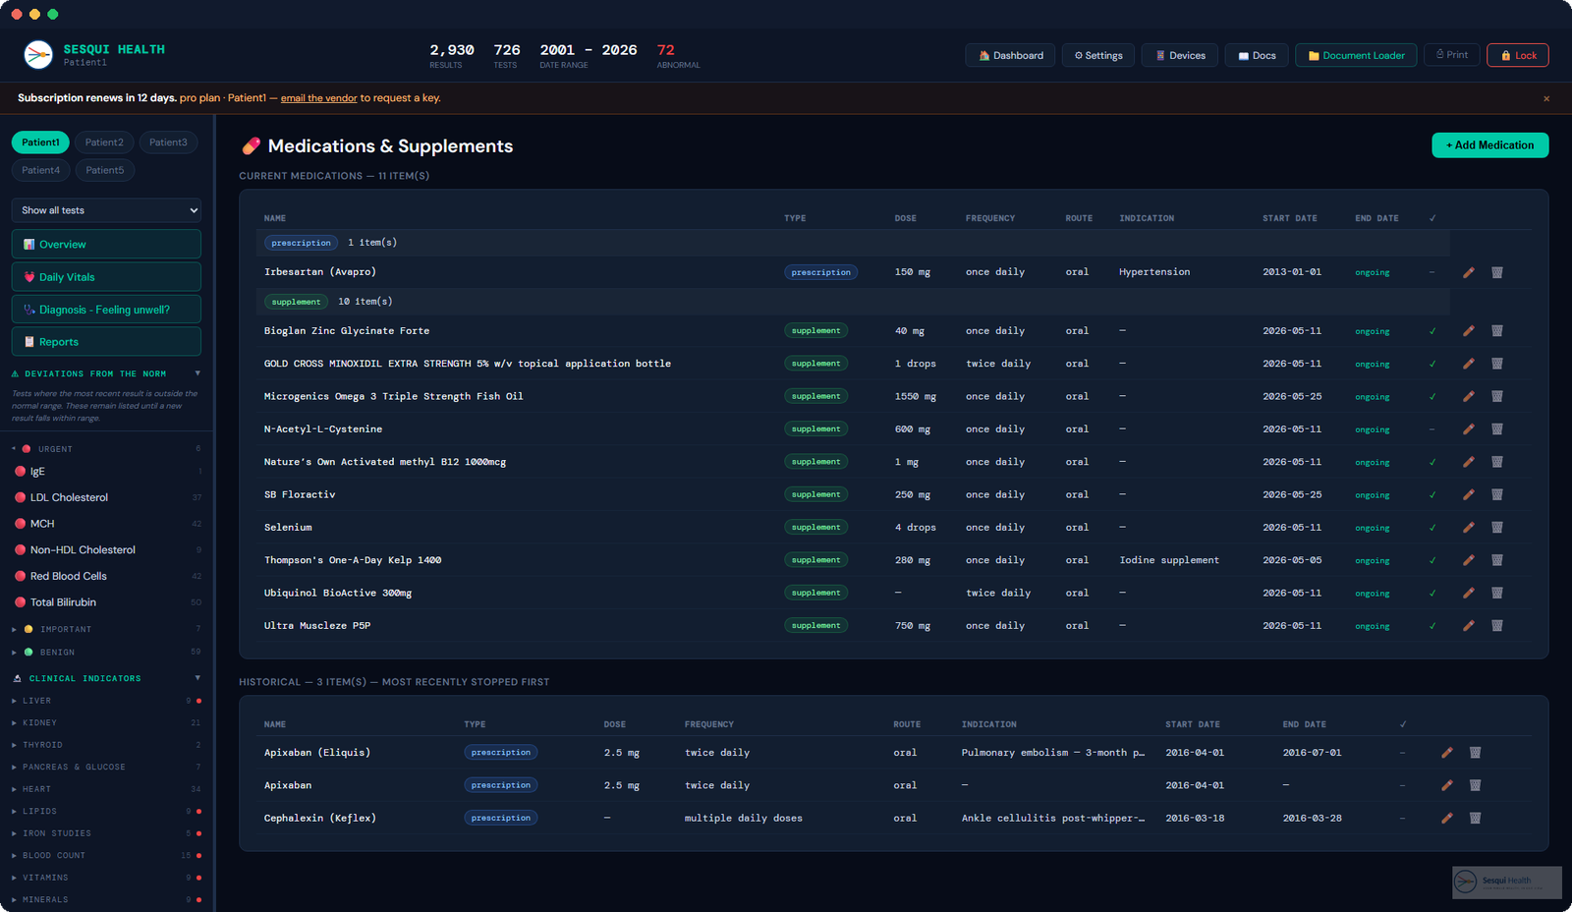Follow the email the vendor link
This screenshot has width=1572, height=912.
319,98
